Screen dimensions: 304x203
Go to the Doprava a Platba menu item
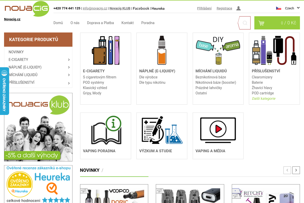point(100,23)
